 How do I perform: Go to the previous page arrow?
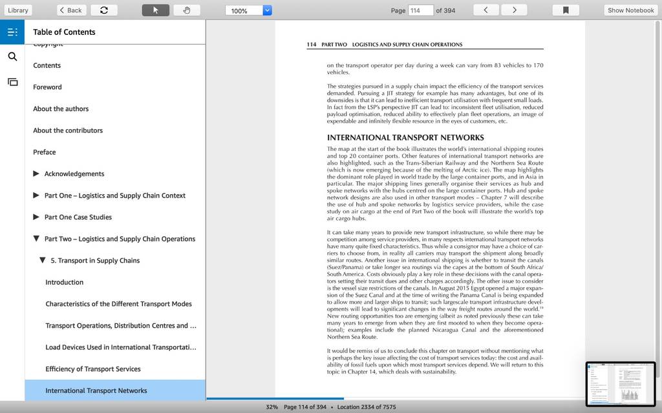(486, 10)
